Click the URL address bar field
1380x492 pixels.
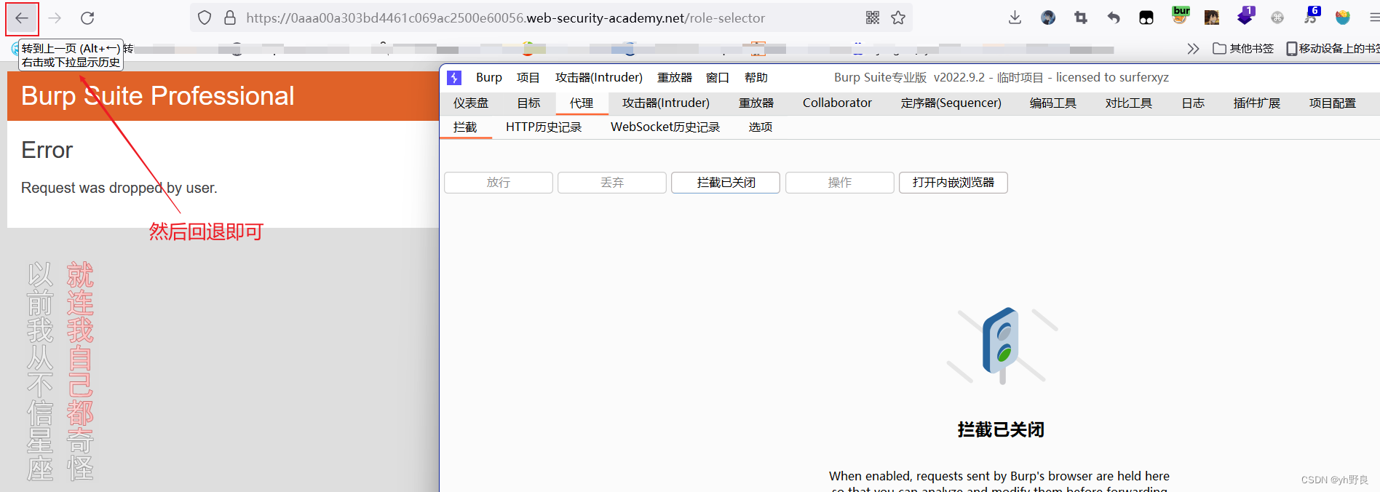tap(550, 18)
